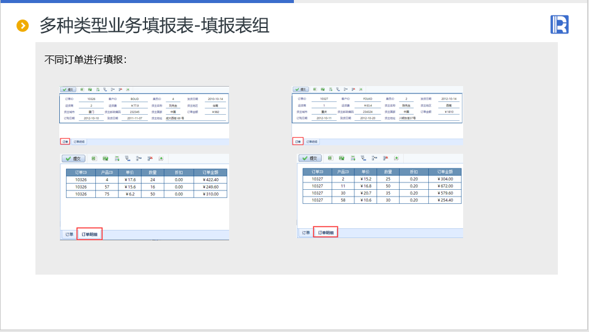
Task: Click the FOLKO customer ID field
Action: pyautogui.click(x=368, y=99)
